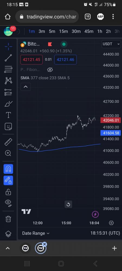Switch to the 3m timeframe
This screenshot has width=122, height=271.
pyautogui.click(x=42, y=31)
